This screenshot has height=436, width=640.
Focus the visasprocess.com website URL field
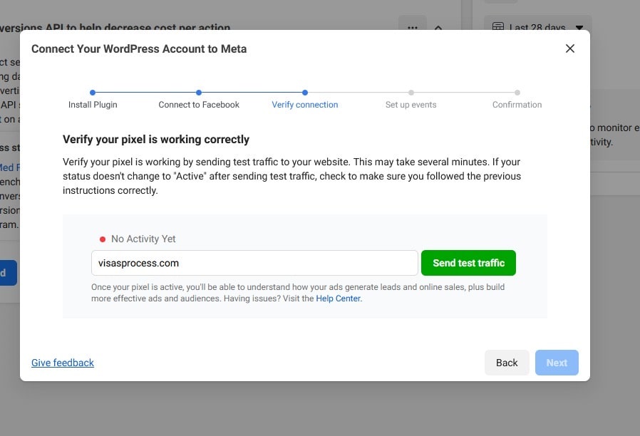pos(254,263)
